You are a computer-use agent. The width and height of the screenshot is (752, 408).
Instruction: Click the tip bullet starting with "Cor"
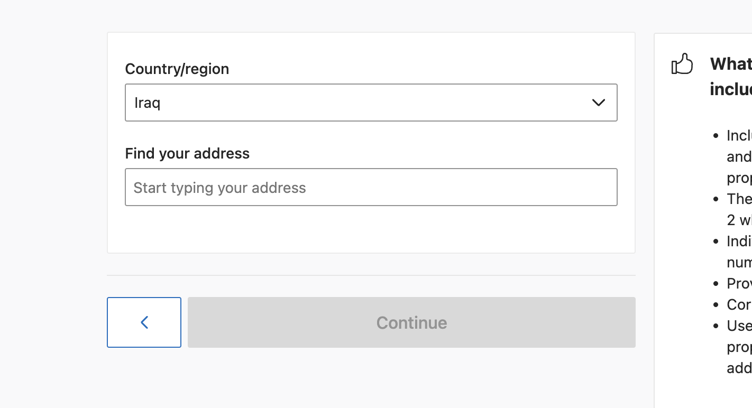(739, 304)
